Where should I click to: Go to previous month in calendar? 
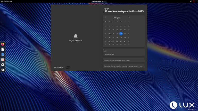[105, 18]
